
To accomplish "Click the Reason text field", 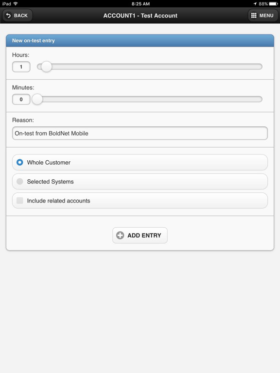I will click(x=140, y=133).
